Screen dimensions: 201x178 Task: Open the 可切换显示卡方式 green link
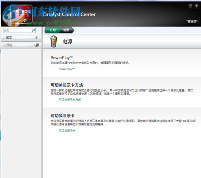click(70, 100)
